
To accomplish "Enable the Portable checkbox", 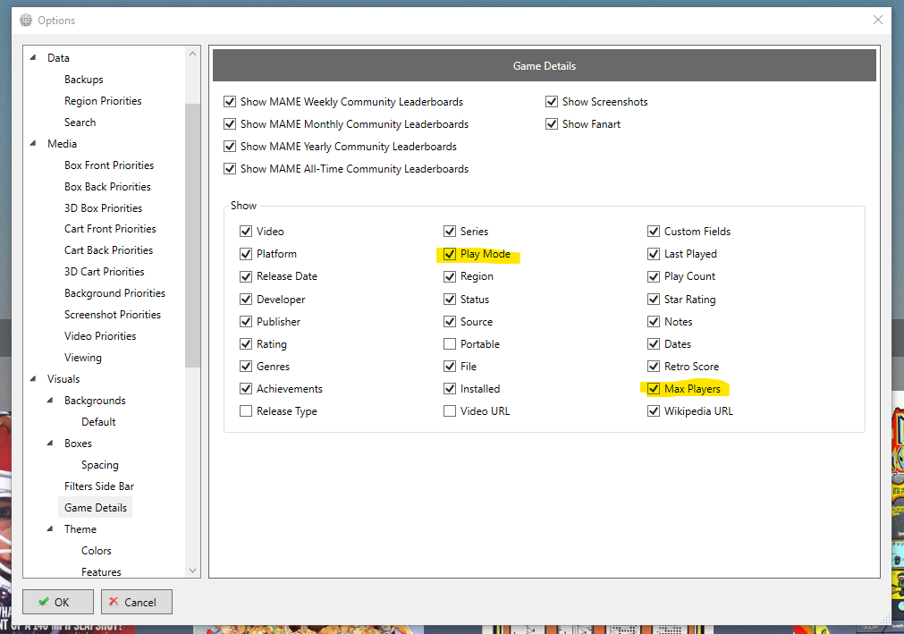I will pyautogui.click(x=450, y=344).
